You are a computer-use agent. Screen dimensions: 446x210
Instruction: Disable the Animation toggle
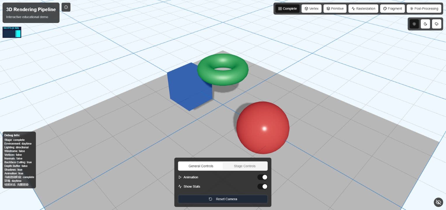pos(262,177)
